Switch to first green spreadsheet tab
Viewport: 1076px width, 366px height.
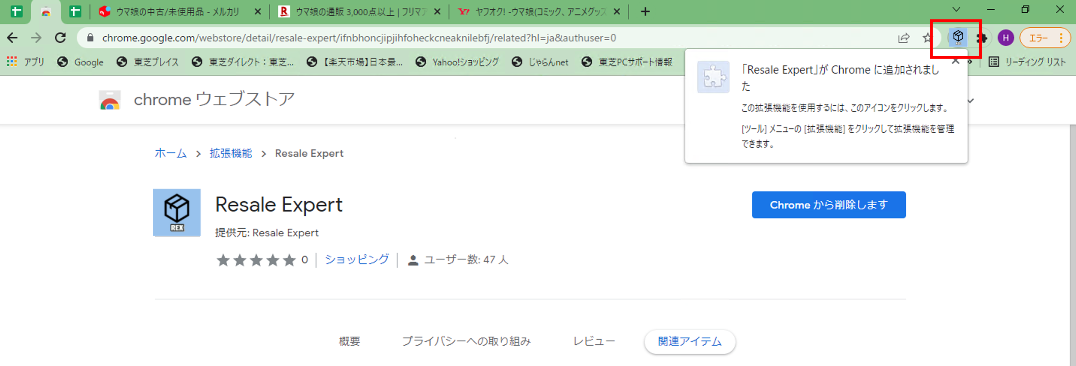pyautogui.click(x=16, y=12)
